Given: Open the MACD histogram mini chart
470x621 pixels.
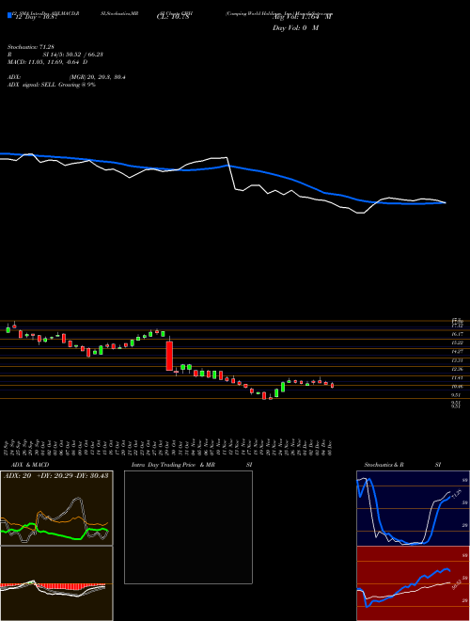Looking at the screenshot, I should (x=56, y=583).
